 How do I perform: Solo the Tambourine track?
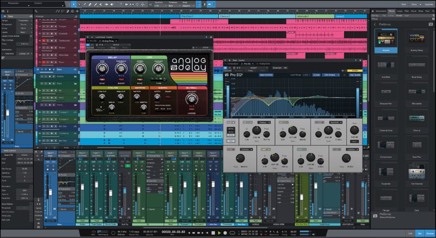(x=47, y=41)
